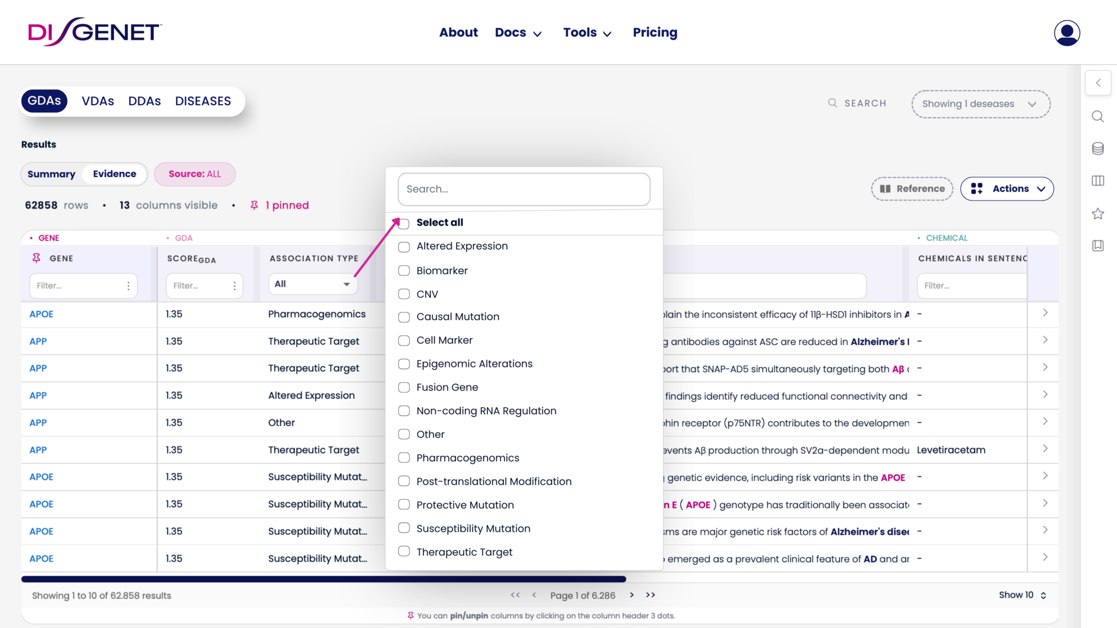Open Score filter options dots
The width and height of the screenshot is (1117, 628).
tap(235, 286)
